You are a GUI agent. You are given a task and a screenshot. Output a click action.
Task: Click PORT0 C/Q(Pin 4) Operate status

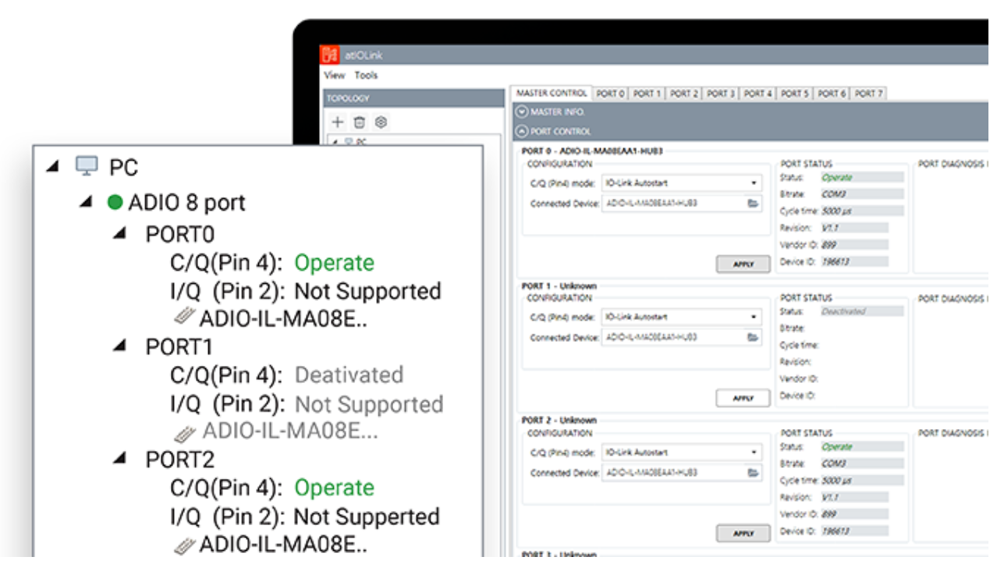click(334, 263)
